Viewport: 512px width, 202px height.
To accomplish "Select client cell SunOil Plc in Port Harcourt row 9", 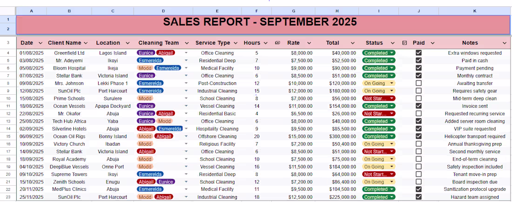I will click(x=69, y=91).
